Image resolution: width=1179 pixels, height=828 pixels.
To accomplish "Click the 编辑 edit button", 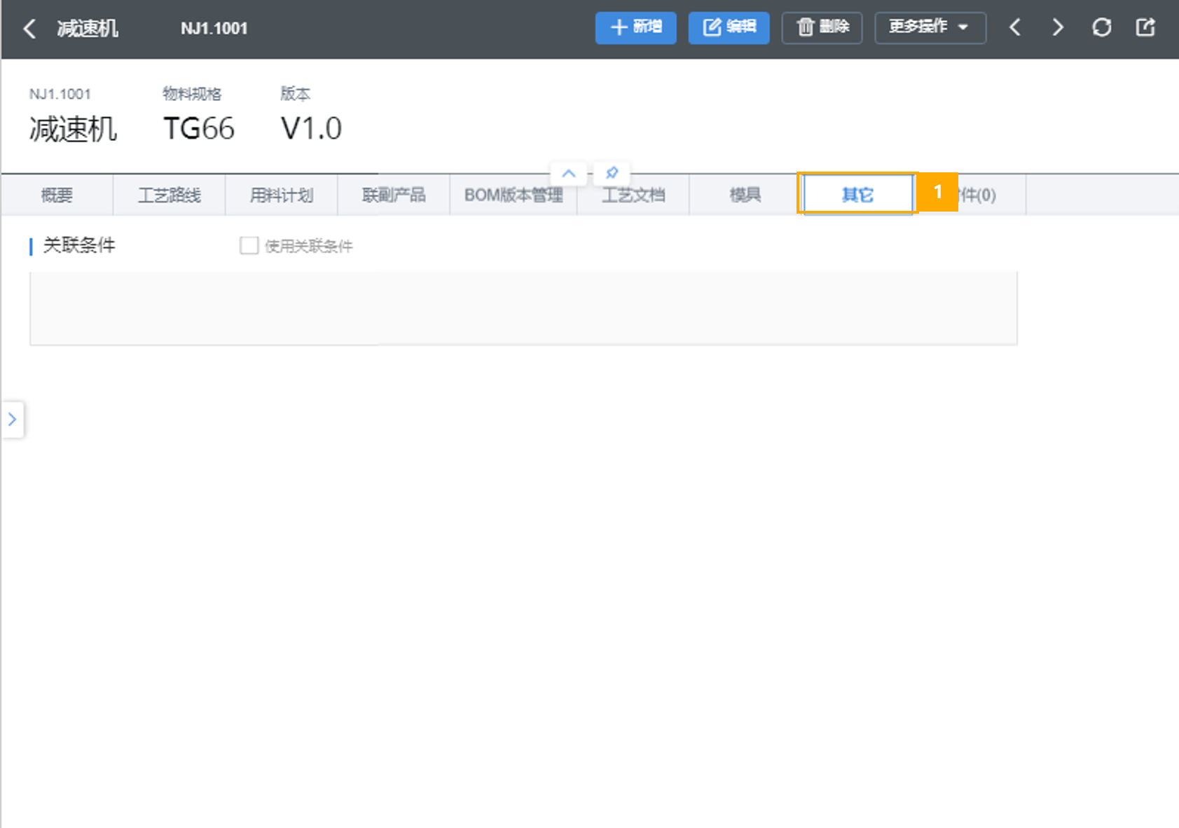I will pos(729,28).
